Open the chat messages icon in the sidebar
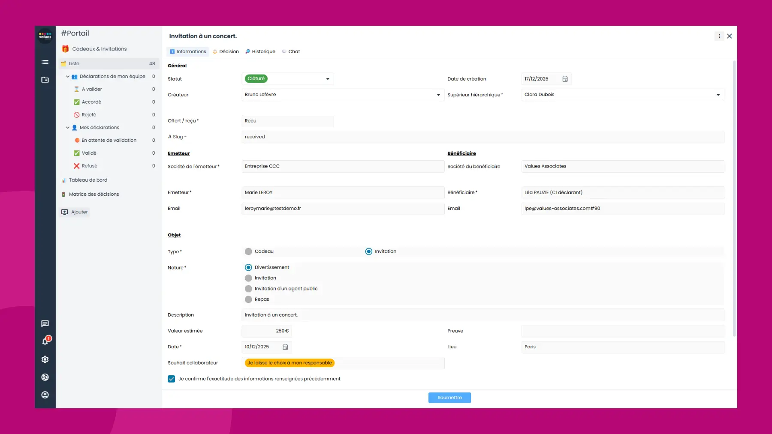The image size is (772, 434). click(45, 323)
